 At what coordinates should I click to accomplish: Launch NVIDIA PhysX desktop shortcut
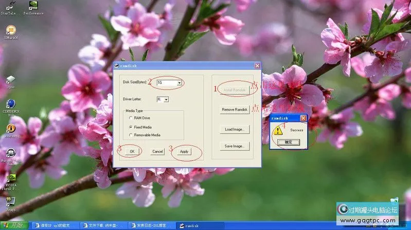coord(10,177)
